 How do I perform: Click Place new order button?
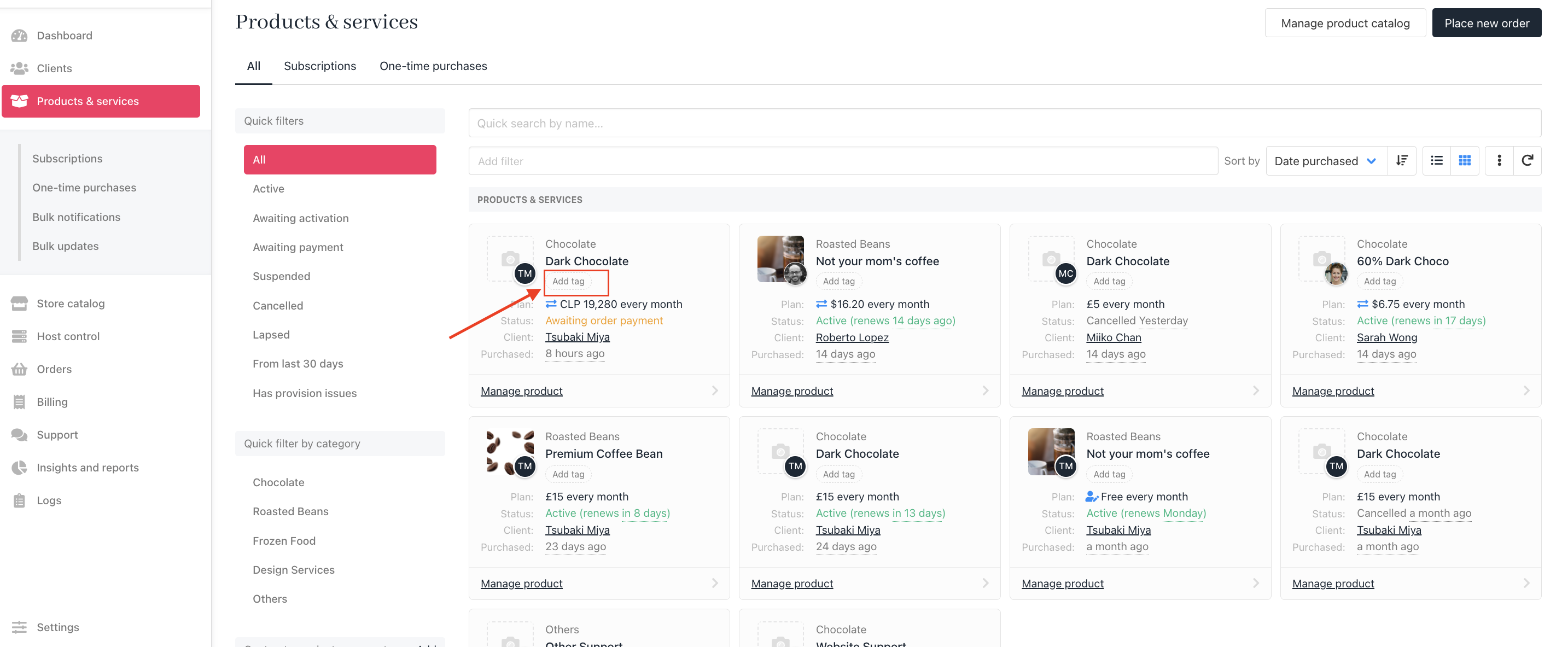(x=1486, y=23)
